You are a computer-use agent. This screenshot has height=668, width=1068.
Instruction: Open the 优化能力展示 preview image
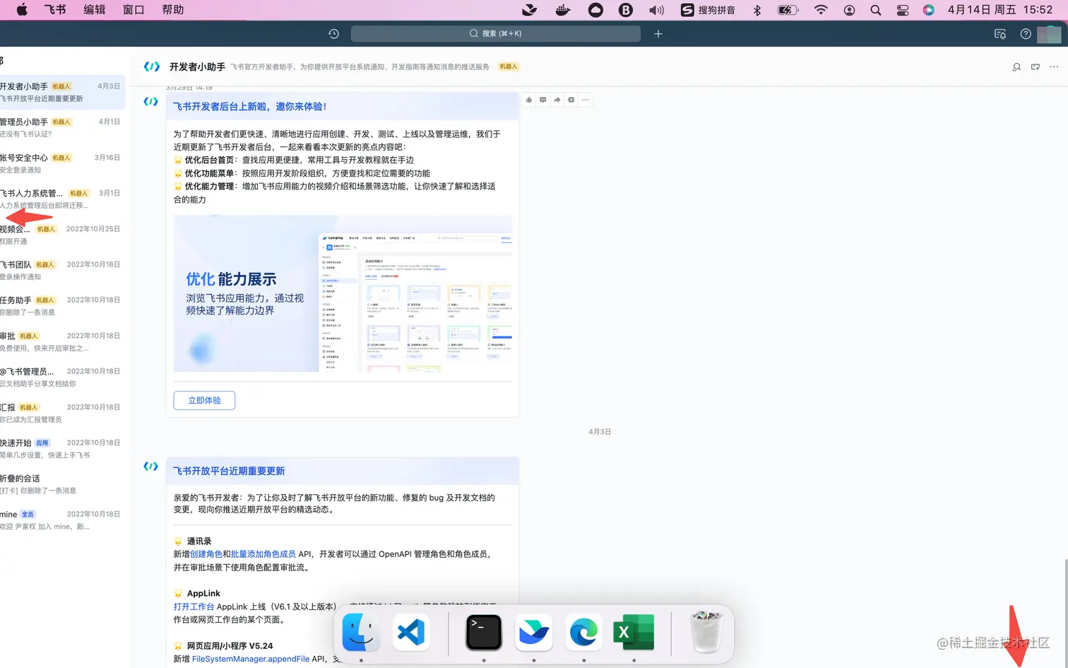coord(343,293)
